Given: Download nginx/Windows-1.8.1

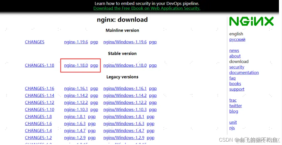Looking at the screenshot, I should pyautogui.click(x=124, y=117).
